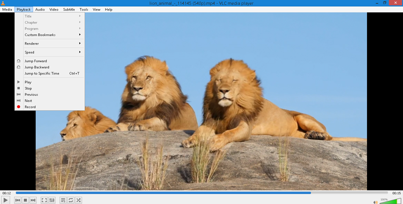The width and height of the screenshot is (403, 204).
Task: Close the VLC media player window
Action: (396, 3)
